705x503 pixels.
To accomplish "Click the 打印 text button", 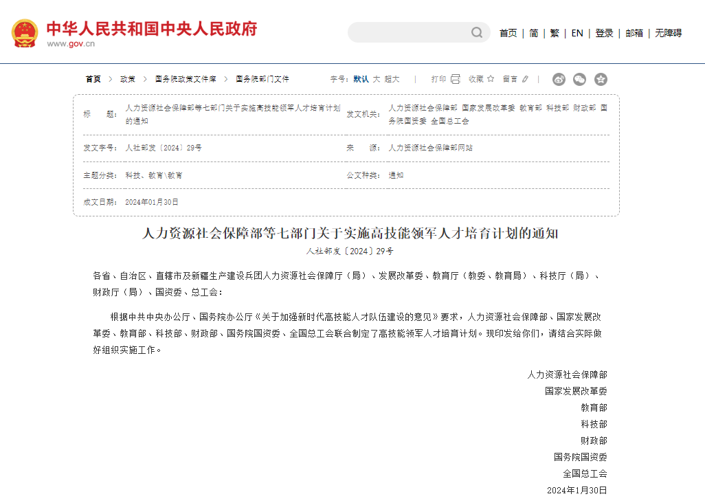I will pyautogui.click(x=438, y=79).
